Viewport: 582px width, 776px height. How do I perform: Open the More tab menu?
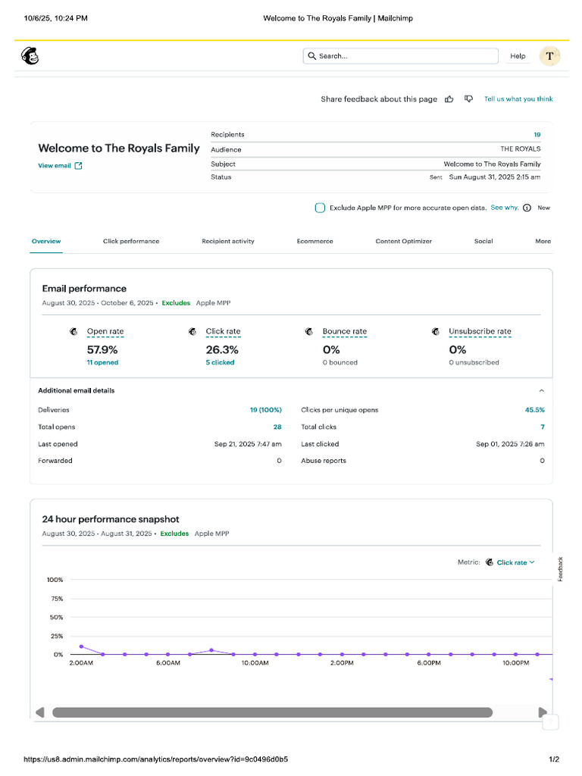543,241
